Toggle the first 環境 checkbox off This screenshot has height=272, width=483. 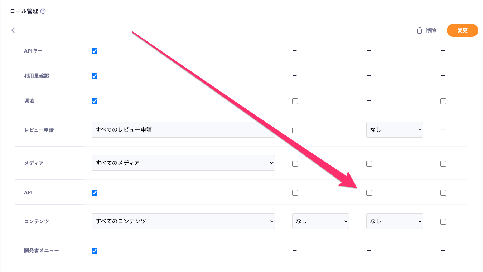pos(95,101)
